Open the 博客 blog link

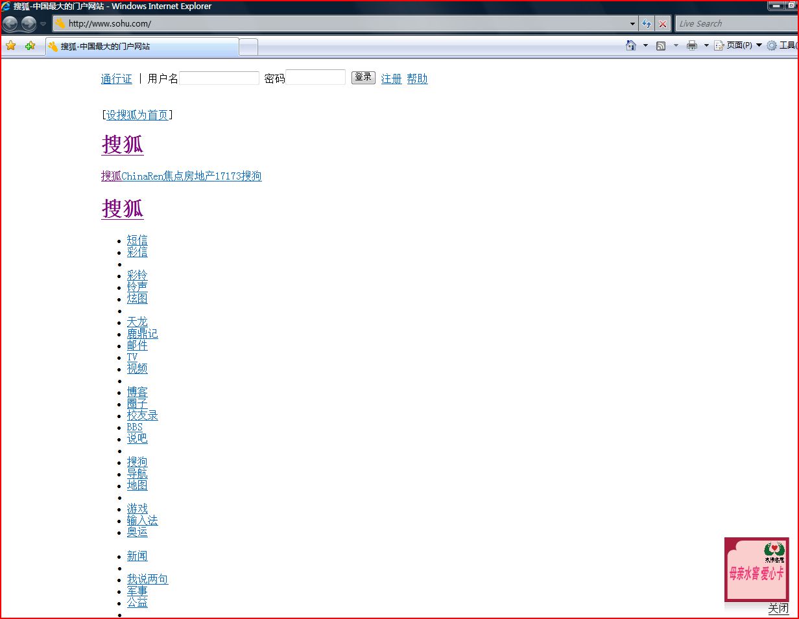coord(137,392)
